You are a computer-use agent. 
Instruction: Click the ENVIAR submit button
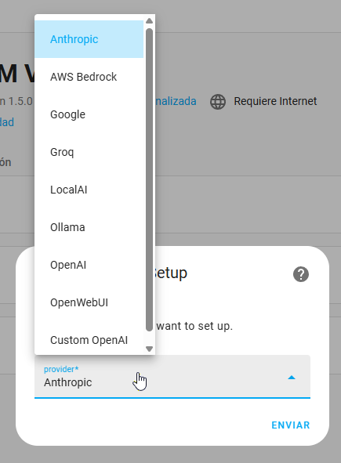[291, 425]
